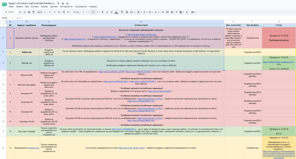This screenshot has width=296, height=159.
Task: Open filter views dropdown
Action: pyautogui.click(x=182, y=12)
